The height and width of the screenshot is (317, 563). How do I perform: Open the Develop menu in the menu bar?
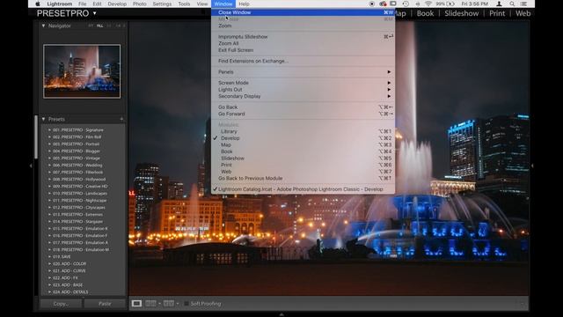pos(117,4)
